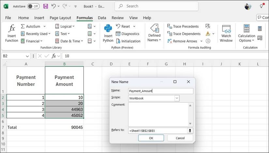
Task: Click the Comment box scrollbar down arrow
Action: pos(190,124)
